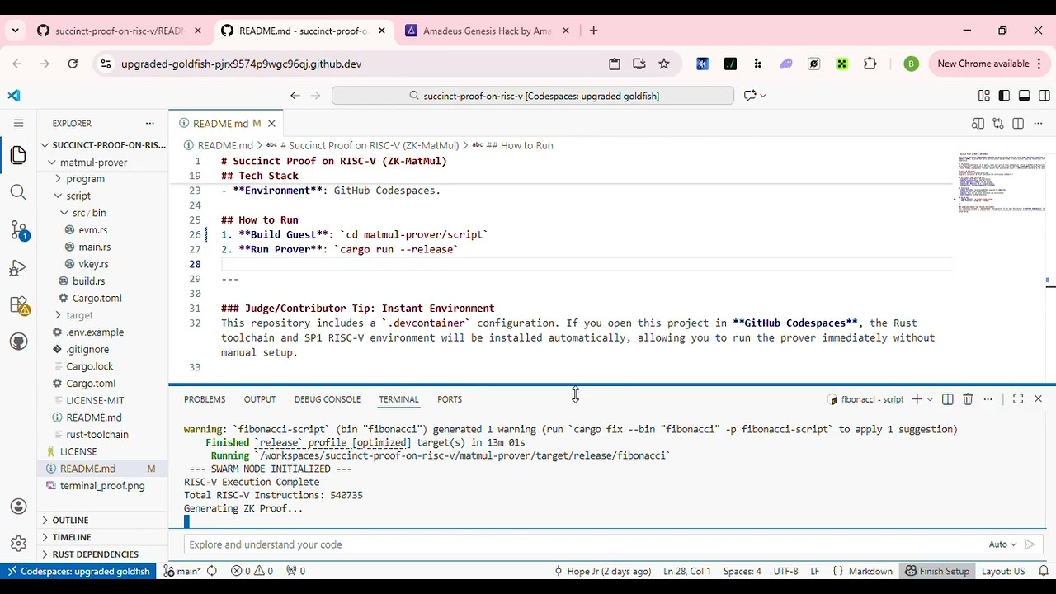1056x594 pixels.
Task: Create a new terminal with plus icon
Action: 917,399
